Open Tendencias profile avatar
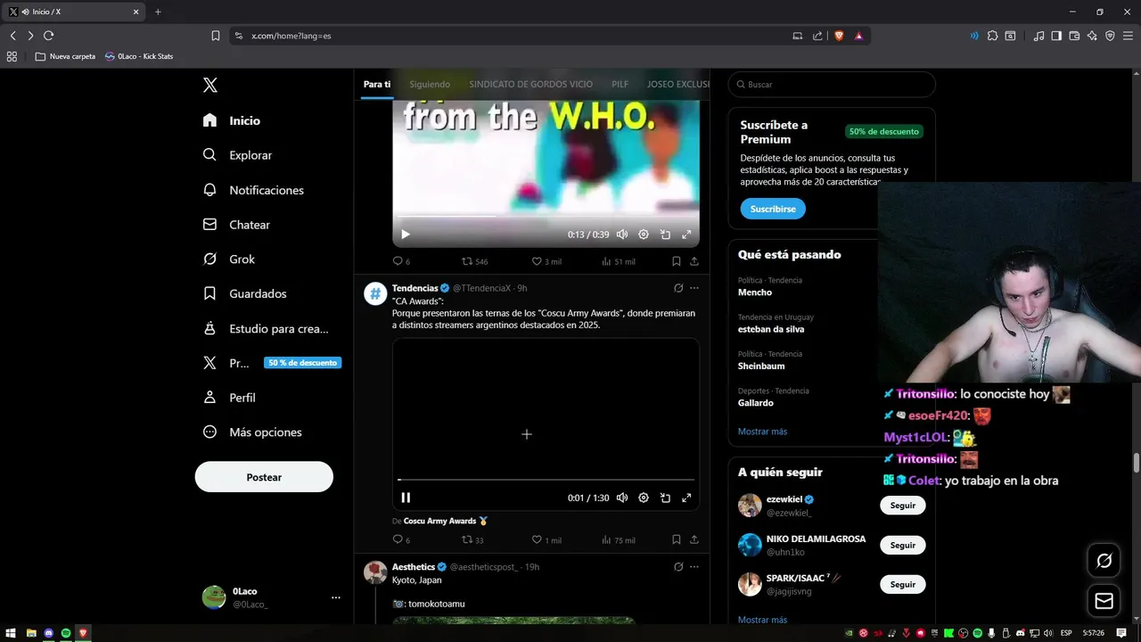1141x642 pixels. pos(375,293)
